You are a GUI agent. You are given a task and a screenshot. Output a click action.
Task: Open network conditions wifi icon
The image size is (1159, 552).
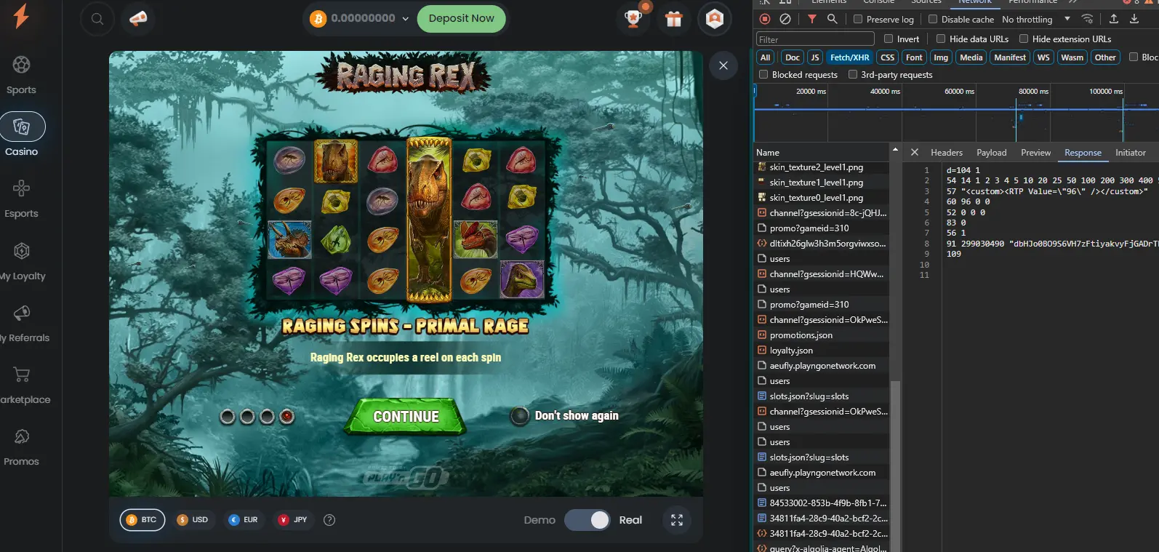1087,19
